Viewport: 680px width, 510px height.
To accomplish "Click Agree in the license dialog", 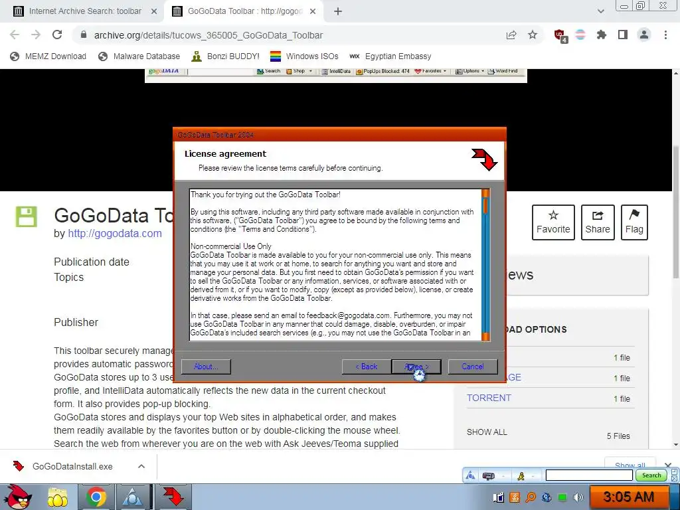I will click(416, 367).
